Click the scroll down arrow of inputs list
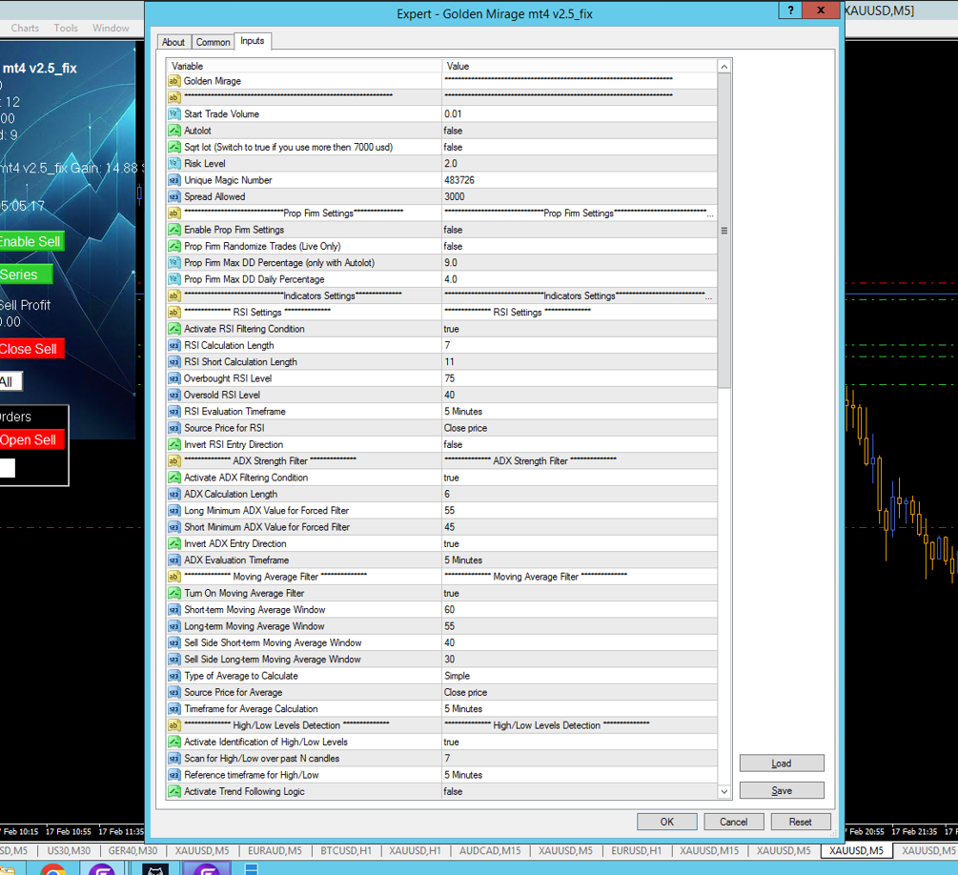 click(x=724, y=791)
